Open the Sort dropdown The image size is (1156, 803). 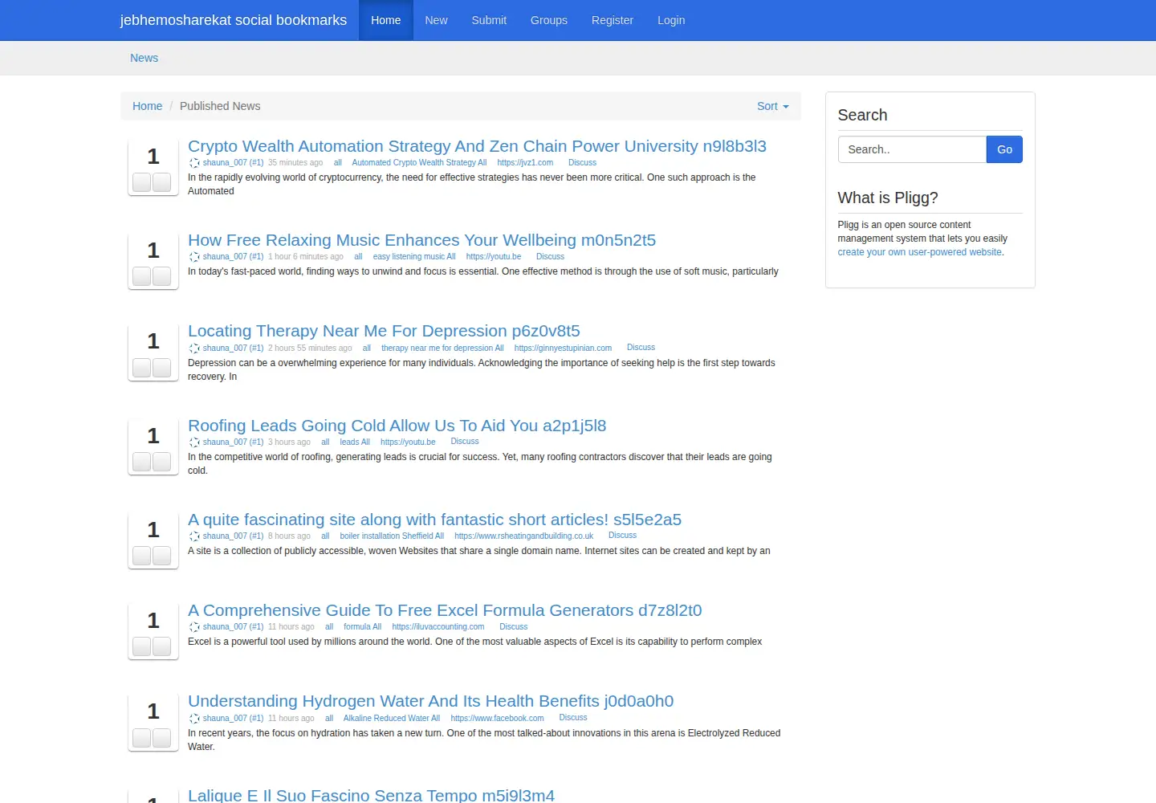click(x=772, y=106)
